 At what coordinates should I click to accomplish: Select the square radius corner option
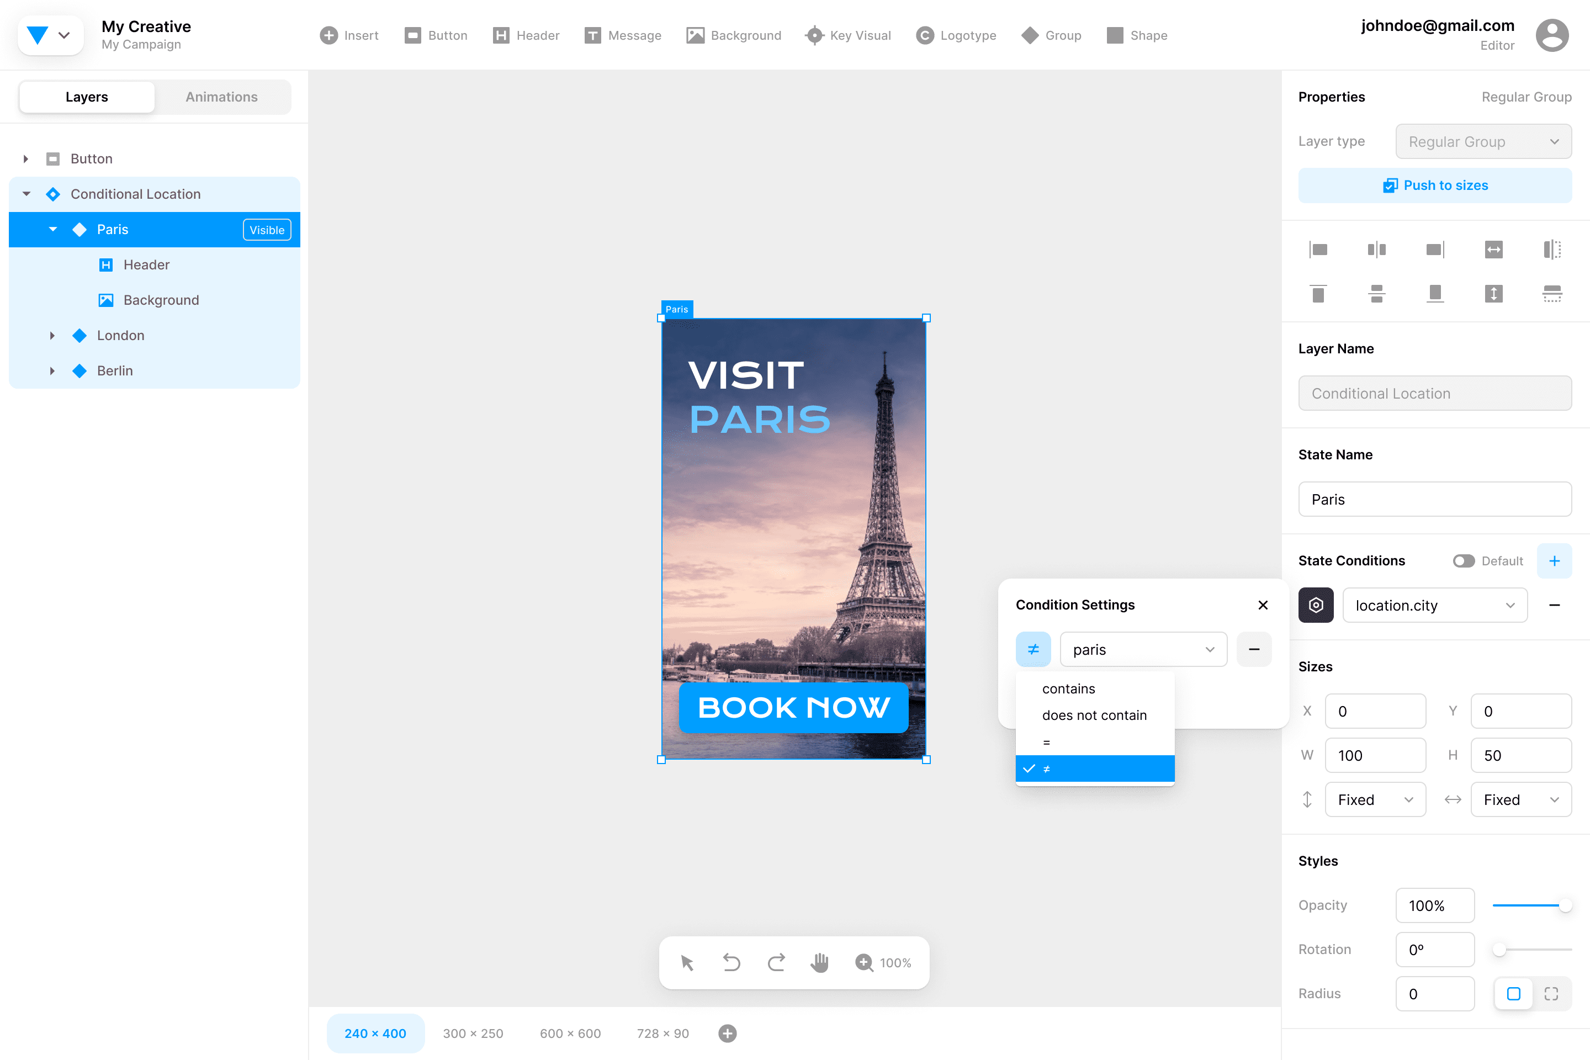[x=1514, y=993]
